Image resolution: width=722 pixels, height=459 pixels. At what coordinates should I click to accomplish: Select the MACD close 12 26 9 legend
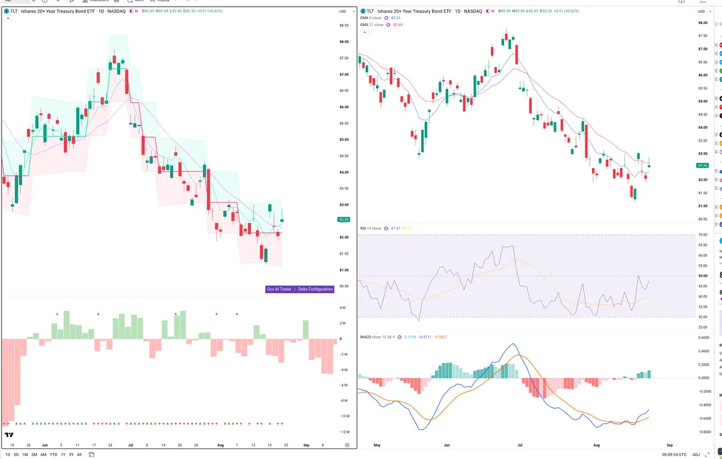tap(377, 337)
